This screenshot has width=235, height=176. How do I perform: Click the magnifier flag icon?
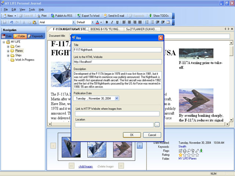click(189, 151)
